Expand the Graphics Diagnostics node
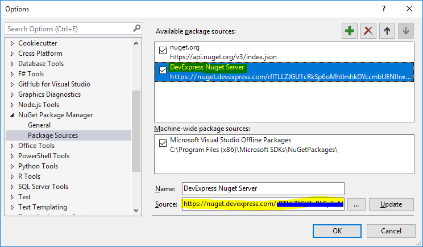 pyautogui.click(x=12, y=94)
